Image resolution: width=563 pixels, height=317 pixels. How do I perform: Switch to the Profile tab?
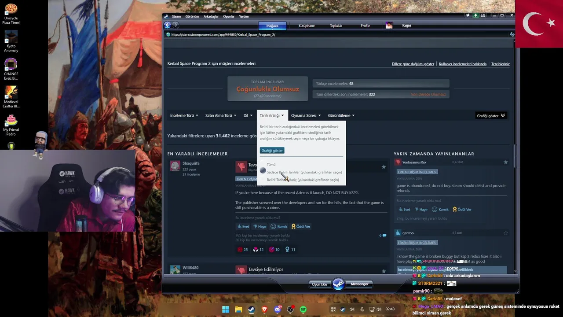[x=366, y=26]
